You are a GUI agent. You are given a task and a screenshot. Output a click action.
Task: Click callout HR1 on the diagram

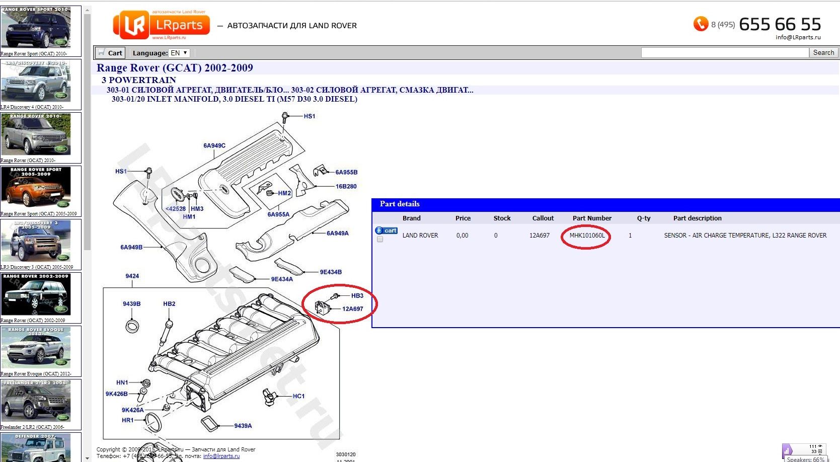[x=128, y=420]
